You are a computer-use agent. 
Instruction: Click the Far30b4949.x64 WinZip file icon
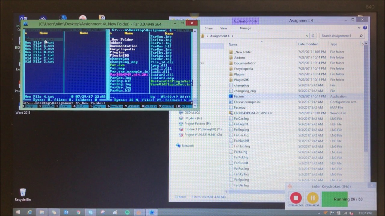coord(231,113)
